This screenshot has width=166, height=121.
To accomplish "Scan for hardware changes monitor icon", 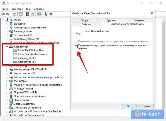I will (x=39, y=14).
